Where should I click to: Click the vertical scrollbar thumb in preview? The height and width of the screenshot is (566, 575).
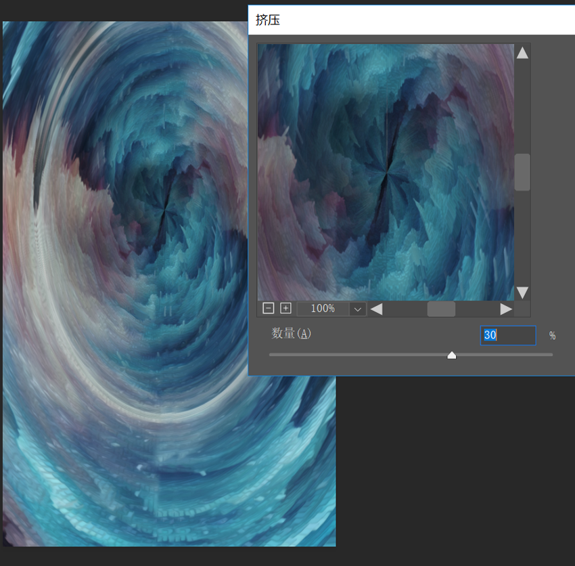tap(522, 172)
